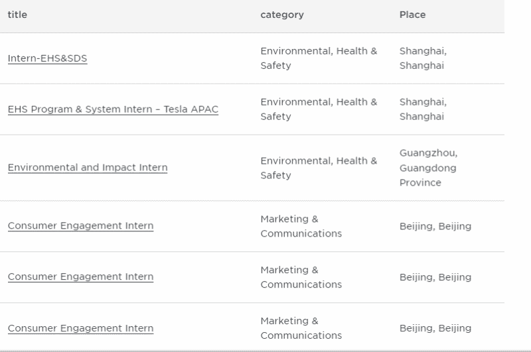Select Shanghai place cell in Tesla APAC row

[423, 109]
